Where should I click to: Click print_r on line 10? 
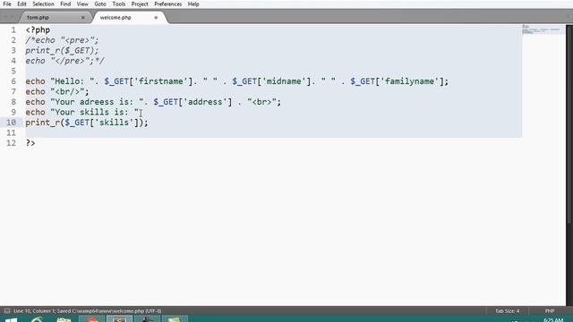pyautogui.click(x=42, y=123)
